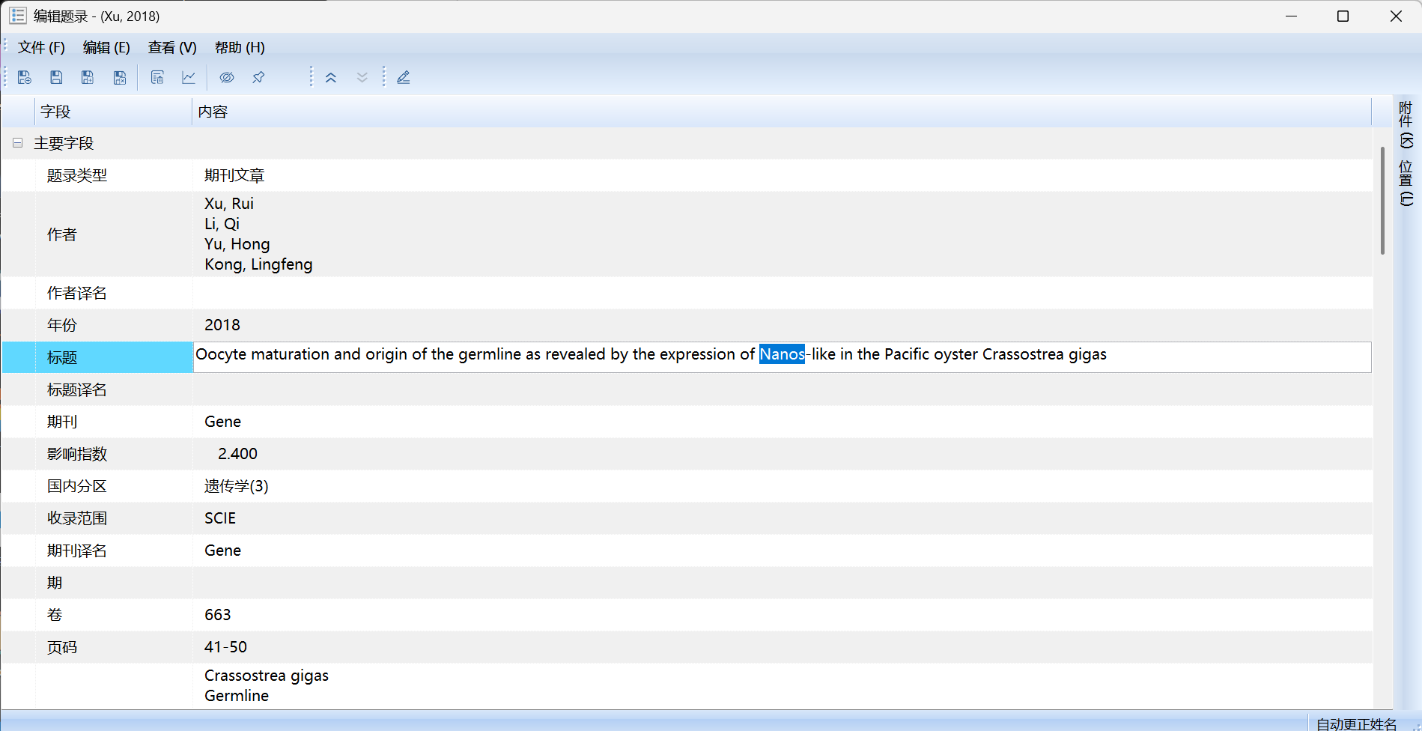Click the plain Save floppy disk icon
The width and height of the screenshot is (1422, 731).
[x=56, y=77]
